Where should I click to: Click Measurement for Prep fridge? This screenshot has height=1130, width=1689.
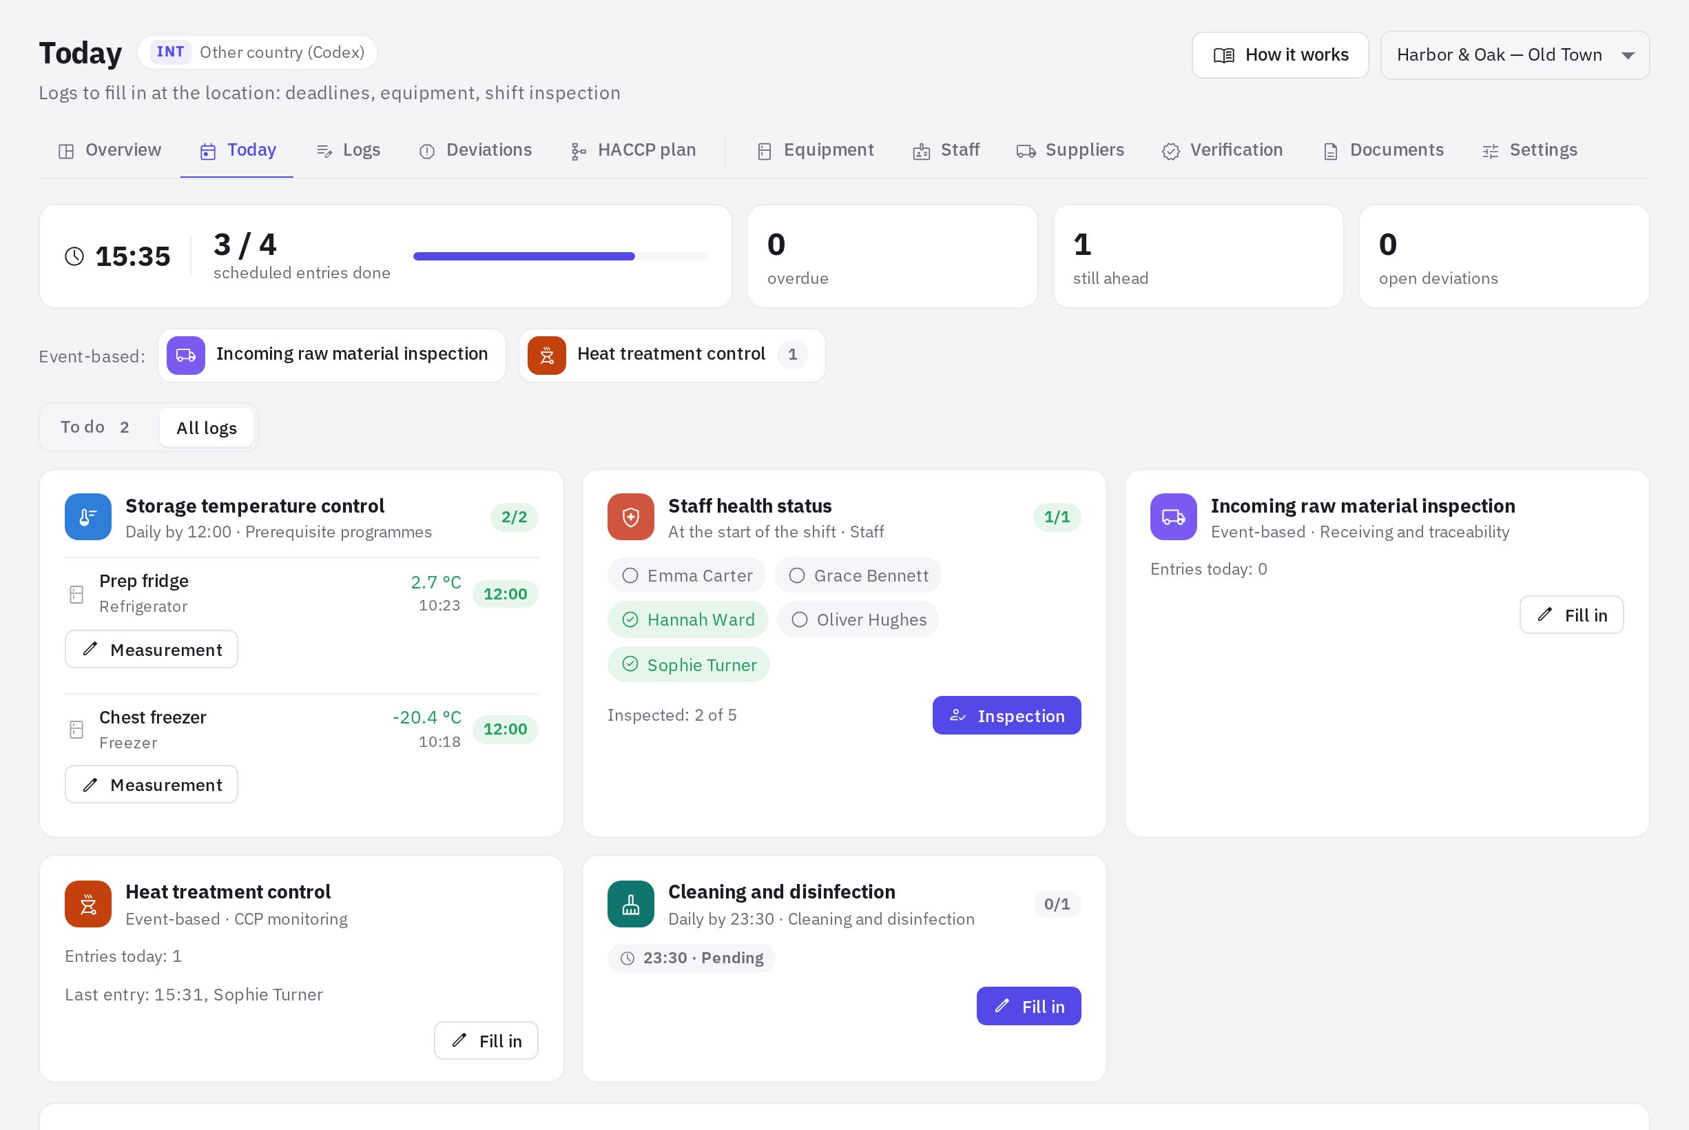152,649
